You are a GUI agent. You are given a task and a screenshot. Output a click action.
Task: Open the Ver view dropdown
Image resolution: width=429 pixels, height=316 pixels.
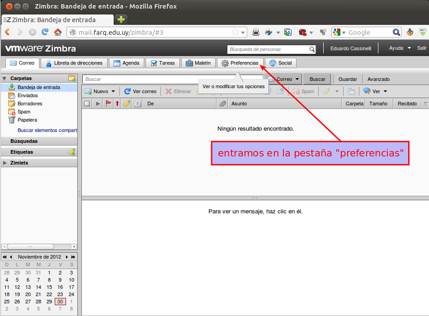click(x=385, y=91)
